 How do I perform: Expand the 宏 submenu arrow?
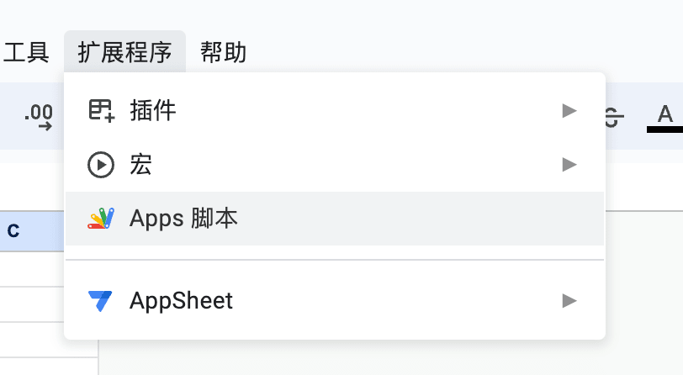pyautogui.click(x=569, y=165)
